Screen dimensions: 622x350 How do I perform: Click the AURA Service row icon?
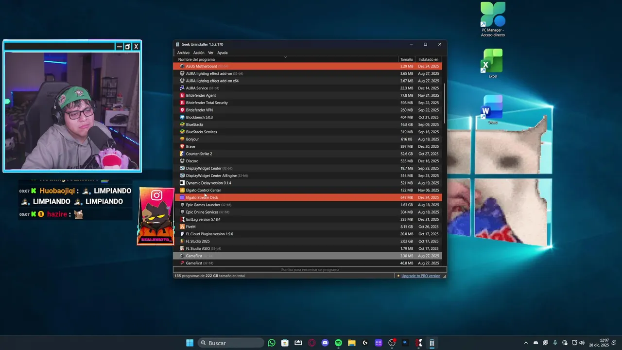point(182,88)
